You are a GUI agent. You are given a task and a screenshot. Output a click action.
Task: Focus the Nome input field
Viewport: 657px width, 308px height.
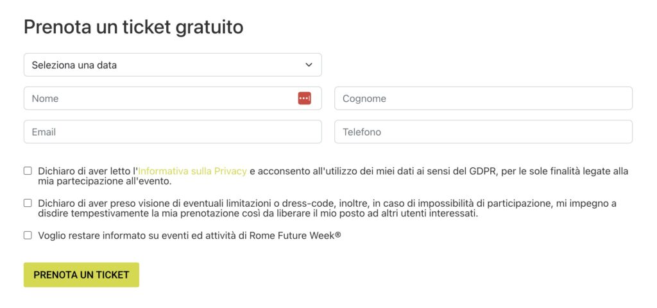click(173, 98)
